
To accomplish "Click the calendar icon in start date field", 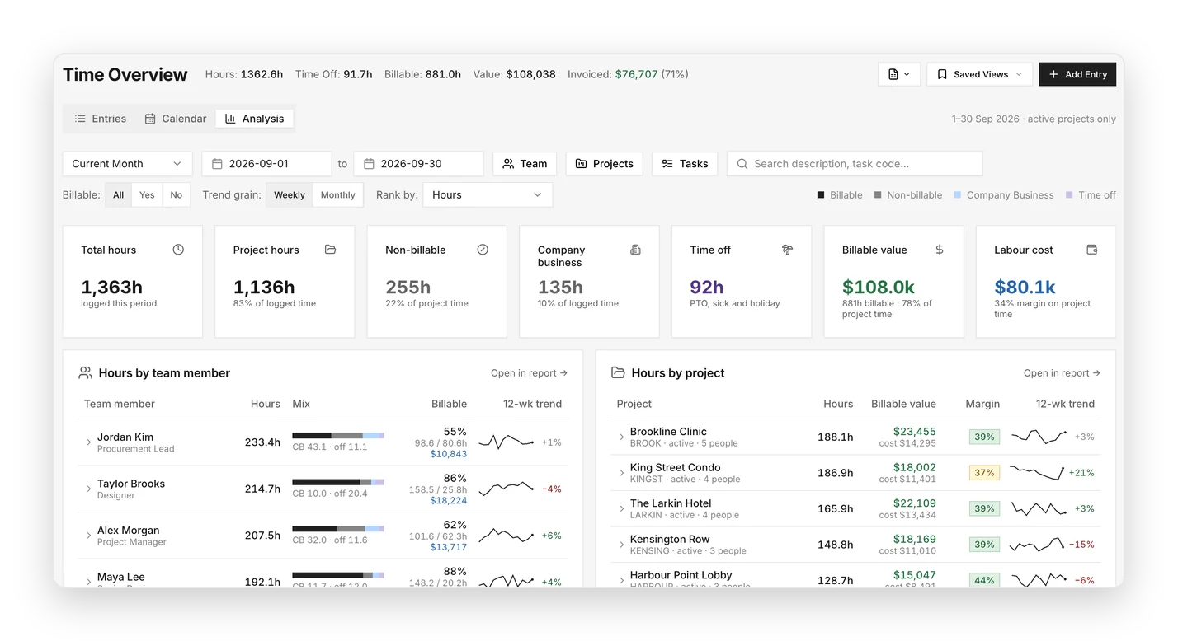I will pos(217,164).
